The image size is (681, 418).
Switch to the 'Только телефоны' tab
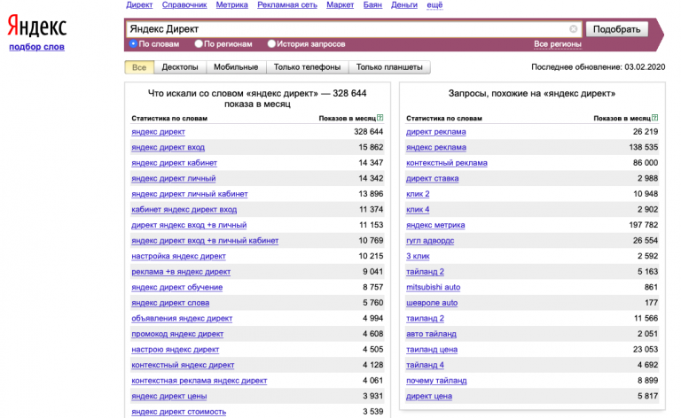tap(307, 67)
